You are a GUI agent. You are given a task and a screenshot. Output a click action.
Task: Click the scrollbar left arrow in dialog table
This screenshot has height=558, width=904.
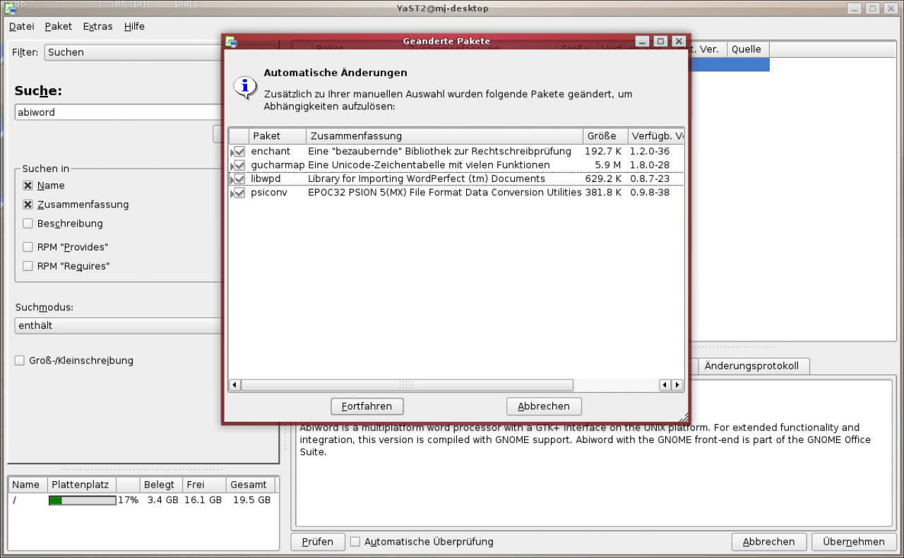click(234, 385)
